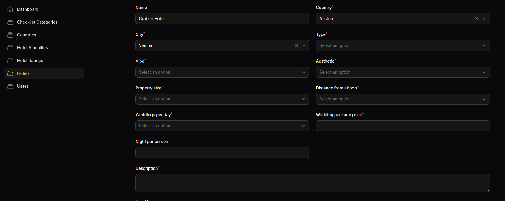
Task: Click the Dashboard home icon
Action: tap(10, 9)
